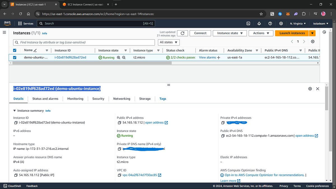Switch to the Security tab
The width and height of the screenshot is (336, 189).
pyautogui.click(x=98, y=99)
